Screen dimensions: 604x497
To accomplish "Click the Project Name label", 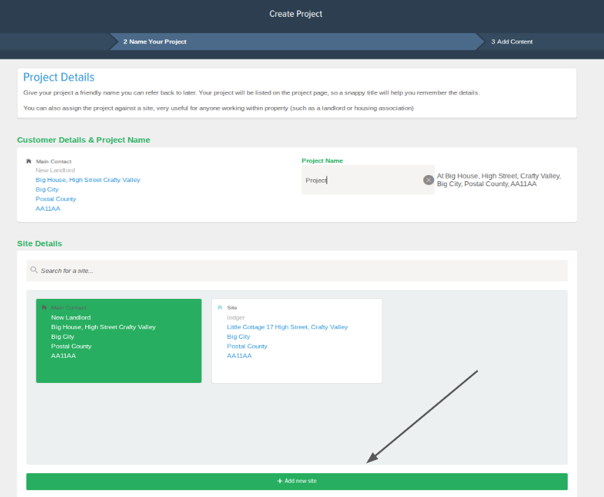I will point(322,161).
